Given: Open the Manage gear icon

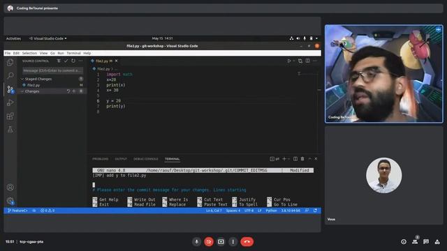Looking at the screenshot, I should click(x=10, y=201).
